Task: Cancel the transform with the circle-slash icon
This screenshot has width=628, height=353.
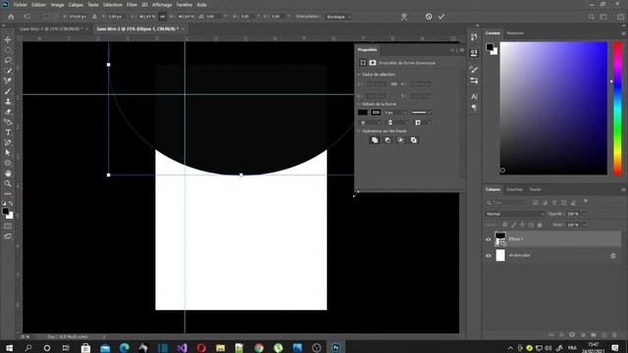Action: click(429, 17)
